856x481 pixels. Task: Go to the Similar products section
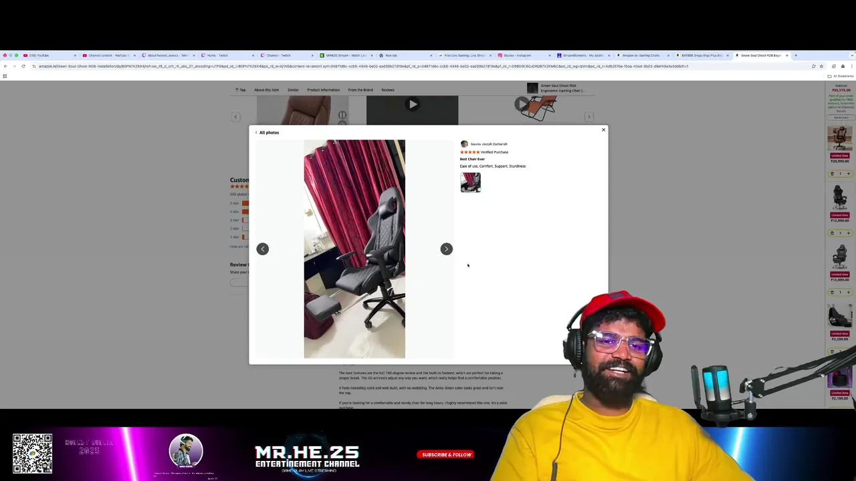click(x=293, y=90)
